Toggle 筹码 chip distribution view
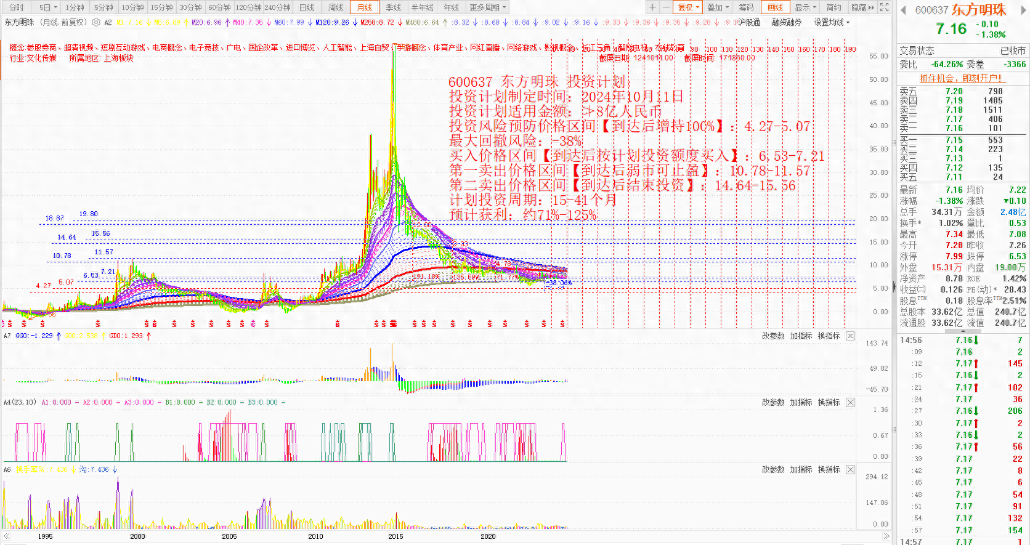 [x=746, y=7]
